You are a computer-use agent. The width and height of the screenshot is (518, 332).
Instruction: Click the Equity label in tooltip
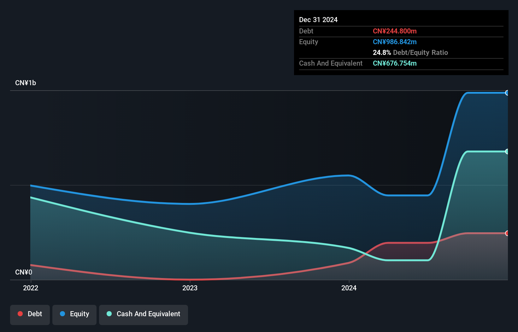click(309, 42)
